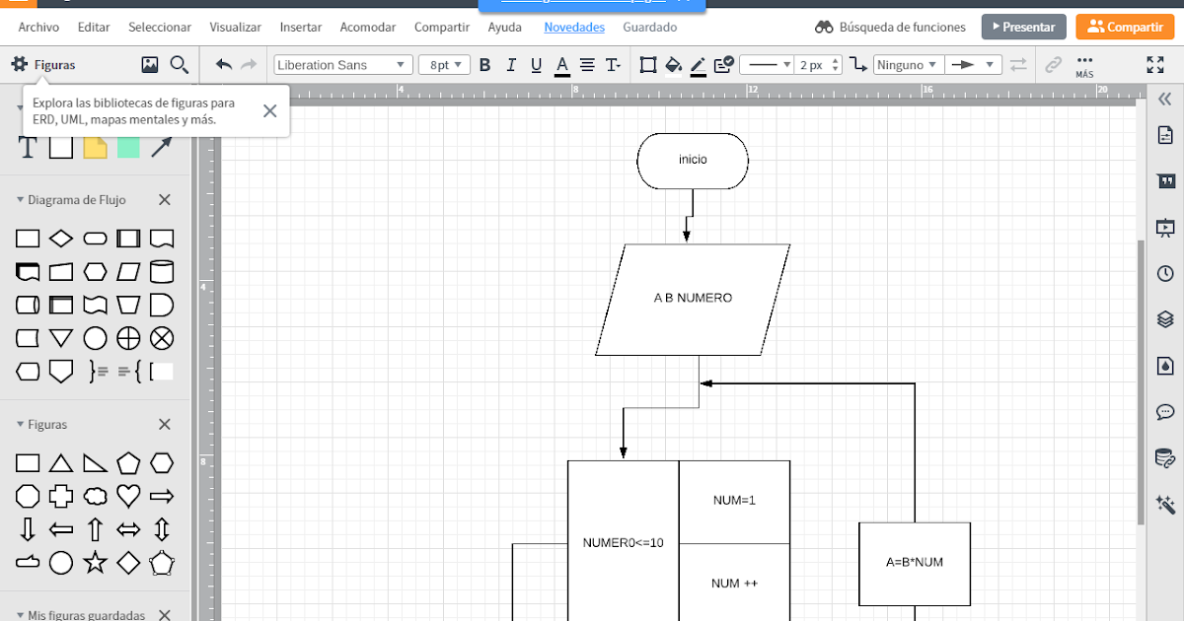The height and width of the screenshot is (621, 1184).
Task: Open the font color tool
Action: point(561,64)
